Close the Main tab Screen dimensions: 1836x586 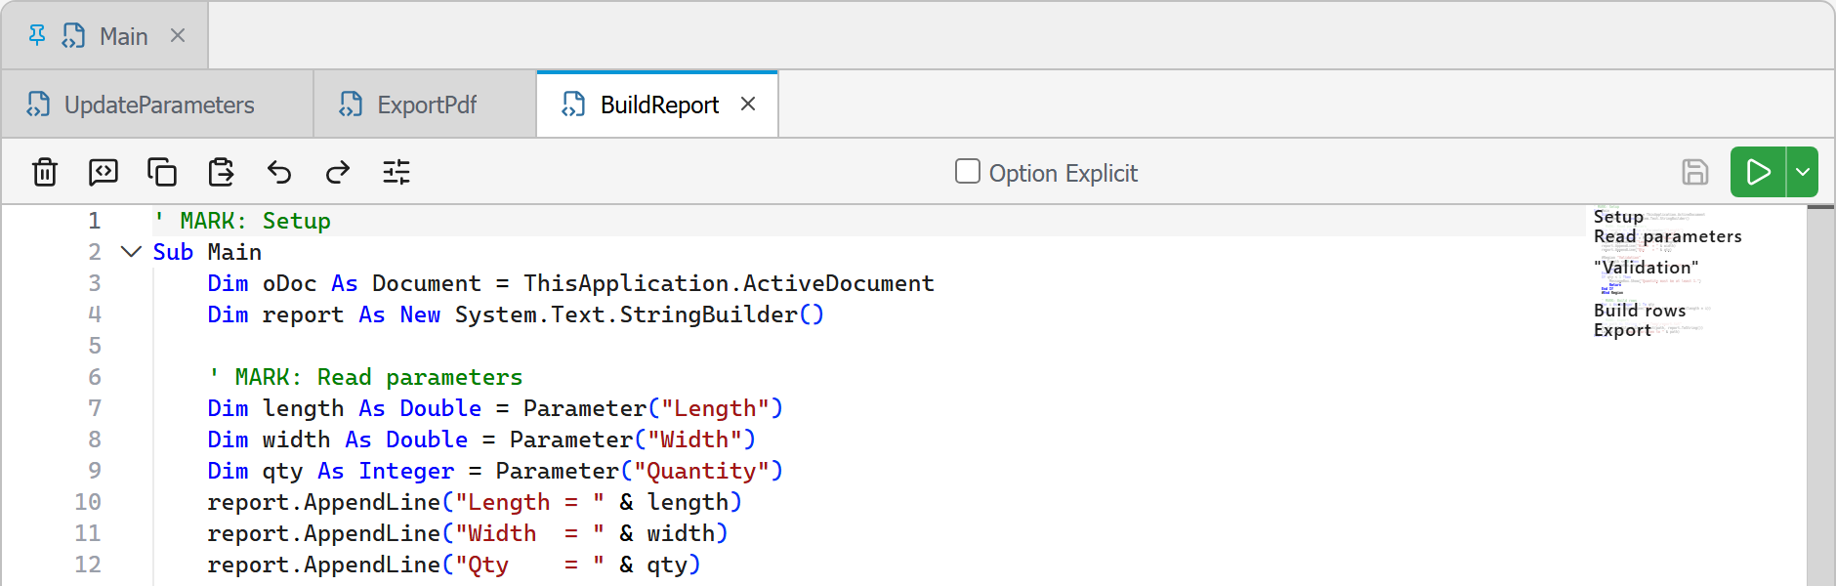coord(178,36)
